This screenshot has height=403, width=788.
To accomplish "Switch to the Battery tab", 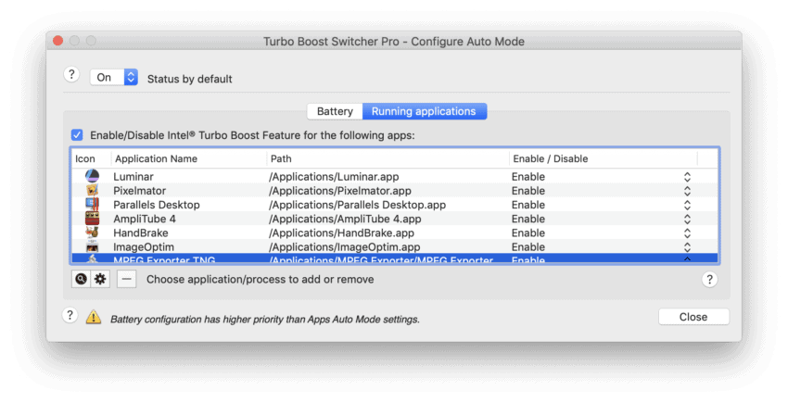I will (x=335, y=111).
